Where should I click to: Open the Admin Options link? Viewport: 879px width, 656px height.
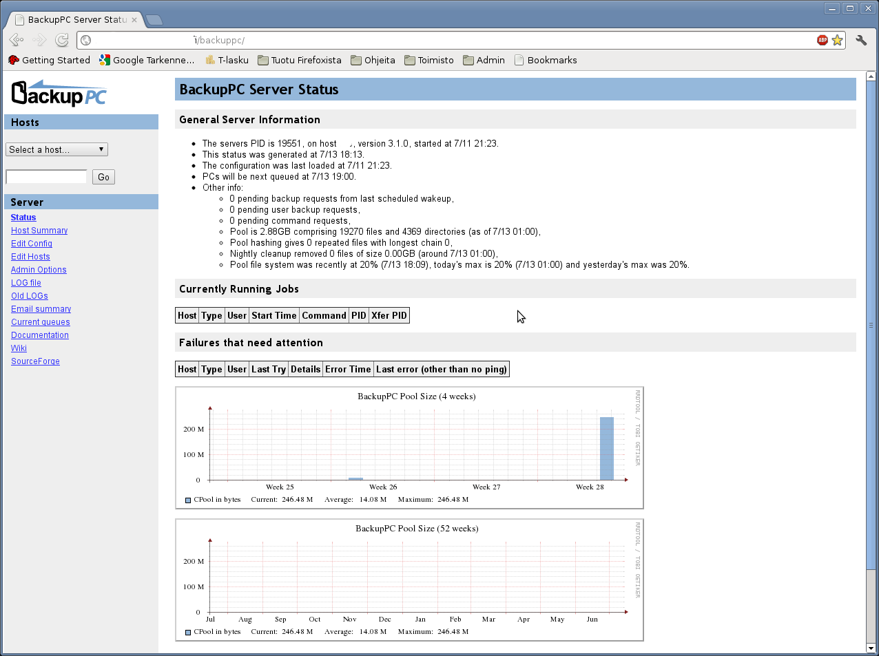tap(39, 270)
